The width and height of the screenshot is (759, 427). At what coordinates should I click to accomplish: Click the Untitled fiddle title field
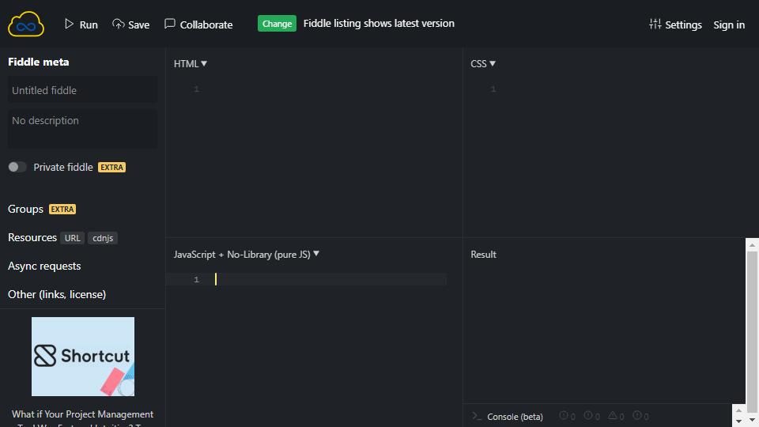click(x=82, y=90)
